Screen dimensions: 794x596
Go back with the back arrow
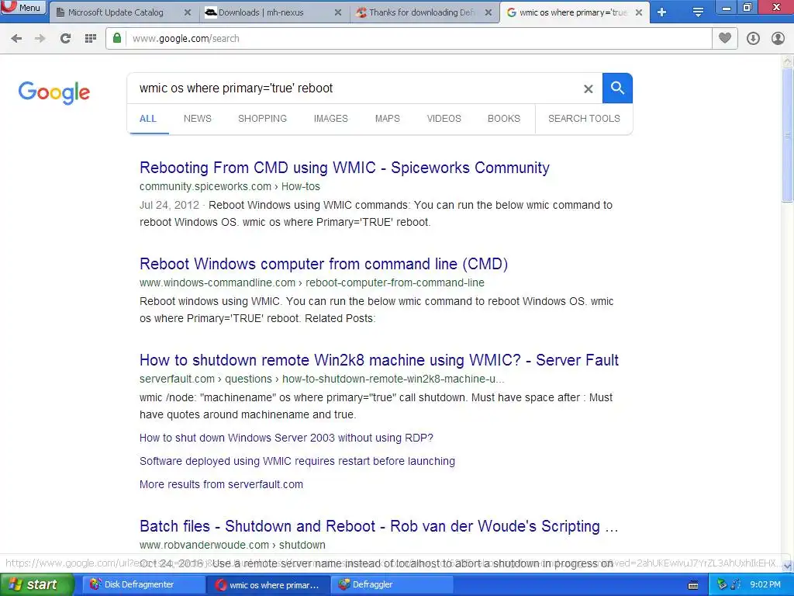(16, 39)
